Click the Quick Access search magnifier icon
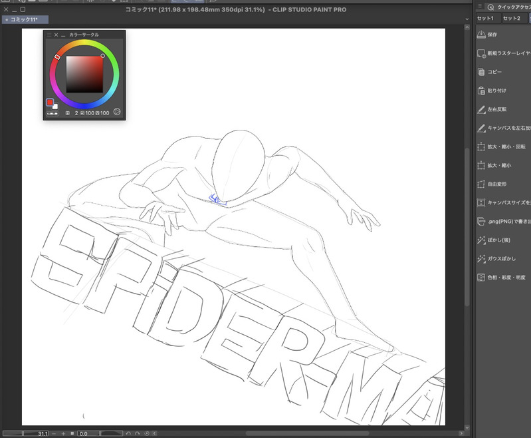Image resolution: width=531 pixels, height=438 pixels. (x=490, y=7)
